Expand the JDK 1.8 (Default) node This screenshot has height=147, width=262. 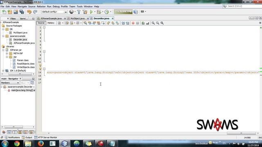3,71
